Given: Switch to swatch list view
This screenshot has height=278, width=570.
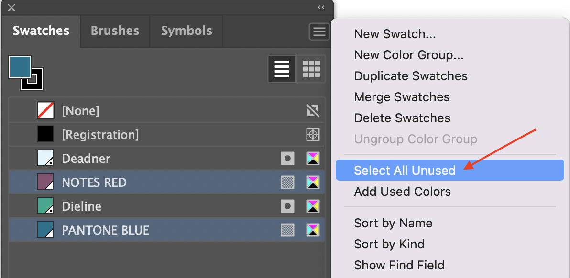Looking at the screenshot, I should pyautogui.click(x=282, y=69).
